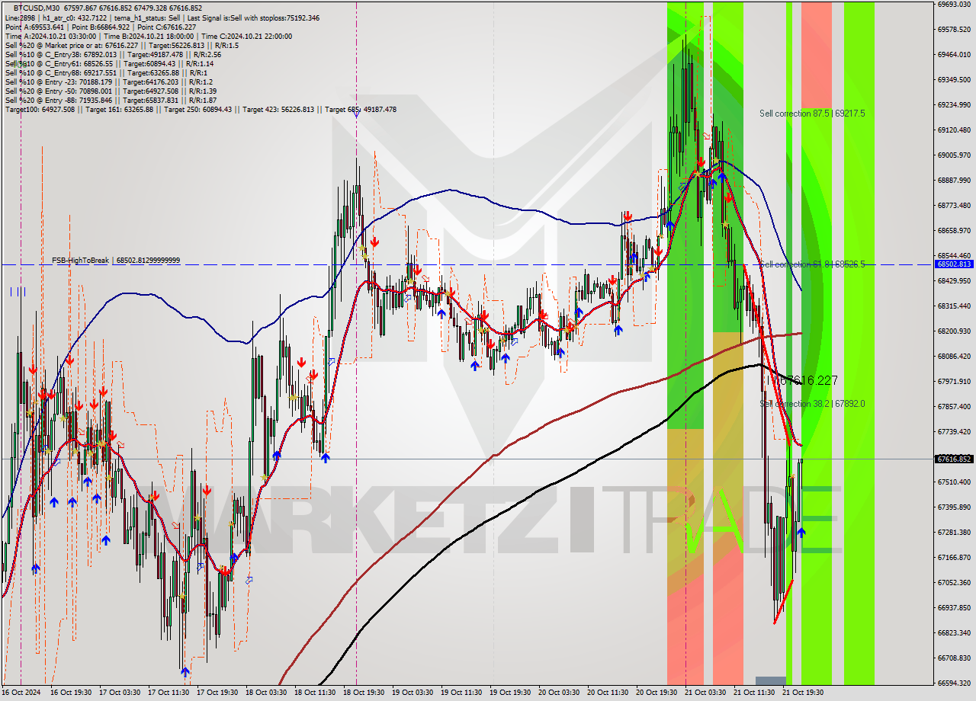This screenshot has height=701, width=976.
Task: Click the '17 Oct 11:30' time axis label
Action: [x=169, y=693]
